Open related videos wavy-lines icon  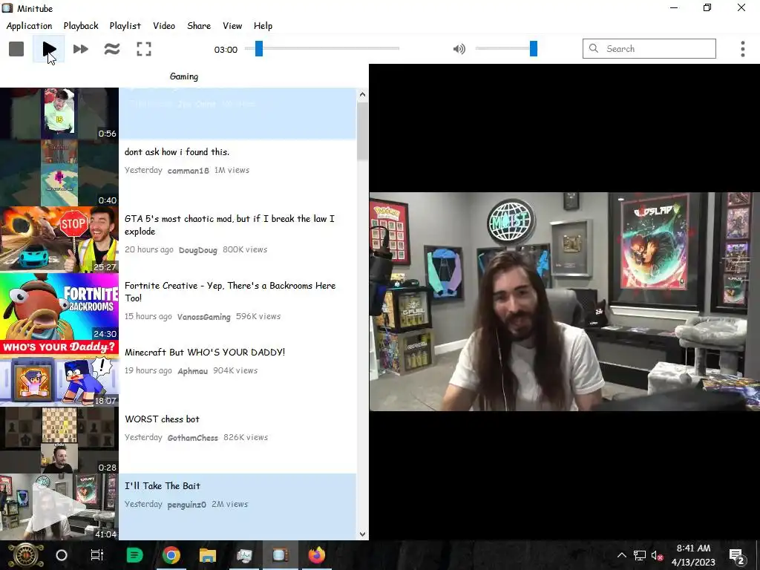click(x=112, y=49)
